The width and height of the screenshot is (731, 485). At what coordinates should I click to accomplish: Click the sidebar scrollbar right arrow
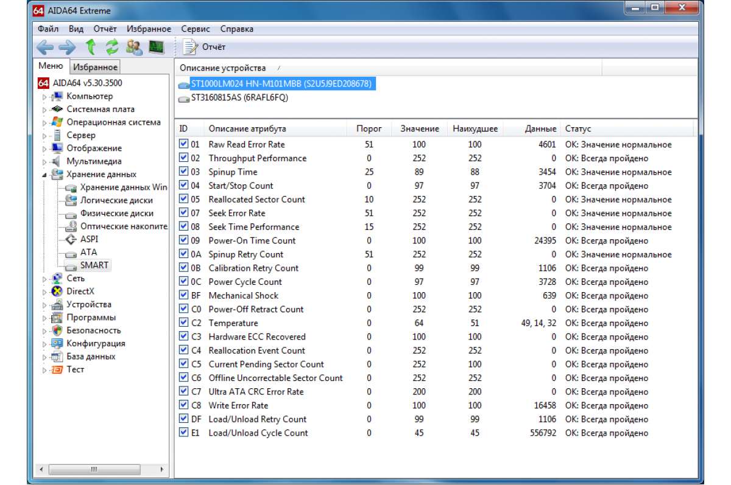(163, 469)
